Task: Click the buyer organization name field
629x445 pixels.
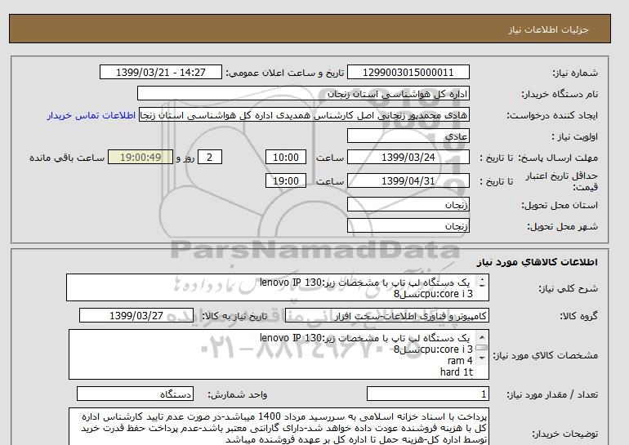Action: point(303,93)
